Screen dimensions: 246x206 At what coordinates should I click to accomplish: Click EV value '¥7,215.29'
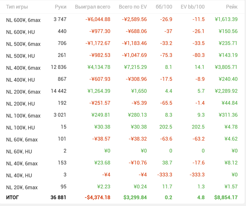[x=135, y=67]
